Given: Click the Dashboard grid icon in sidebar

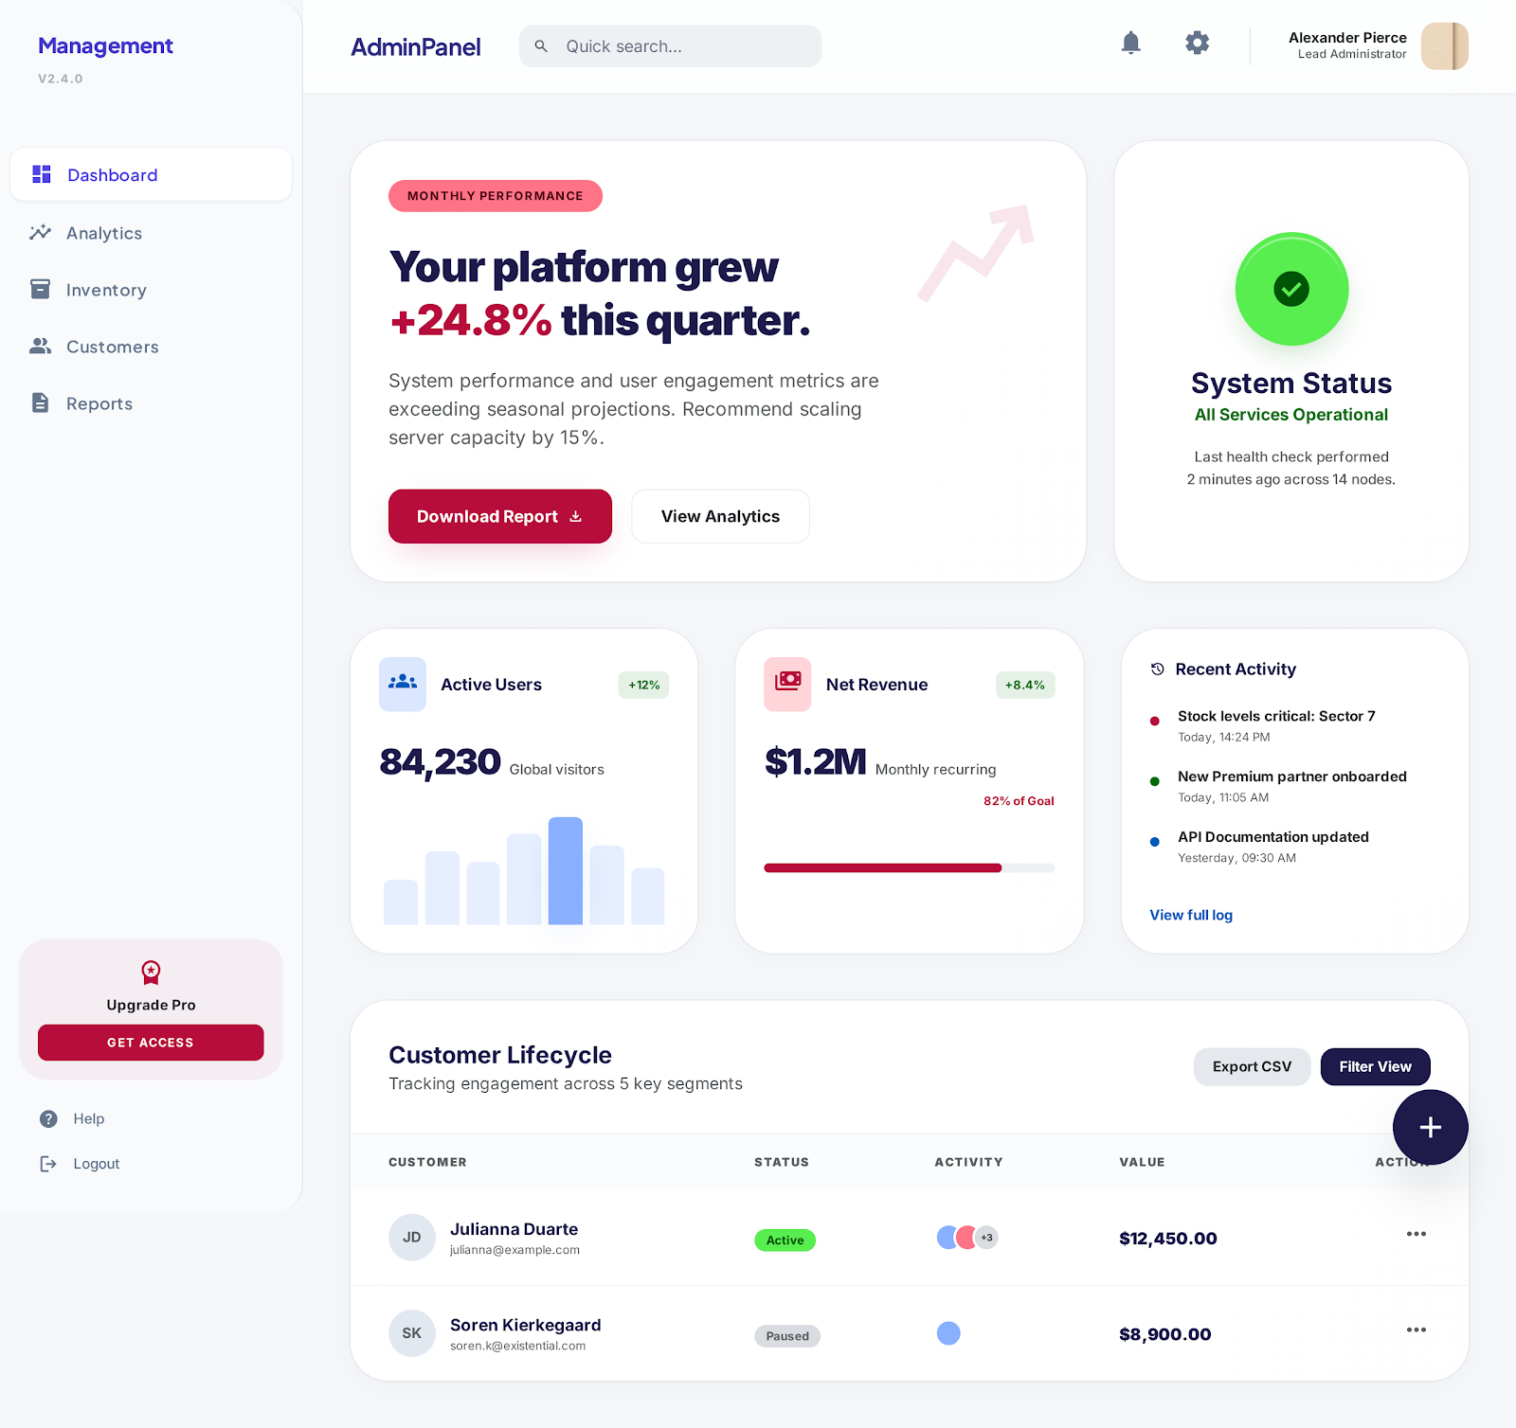Looking at the screenshot, I should pos(41,174).
